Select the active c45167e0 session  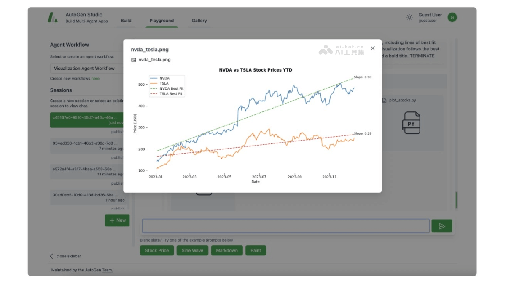tap(86, 120)
